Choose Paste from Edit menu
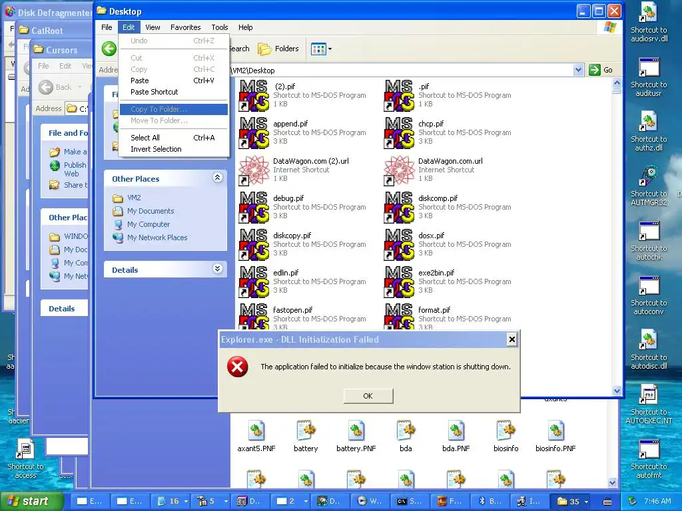Image resolution: width=682 pixels, height=511 pixels. tap(174, 81)
